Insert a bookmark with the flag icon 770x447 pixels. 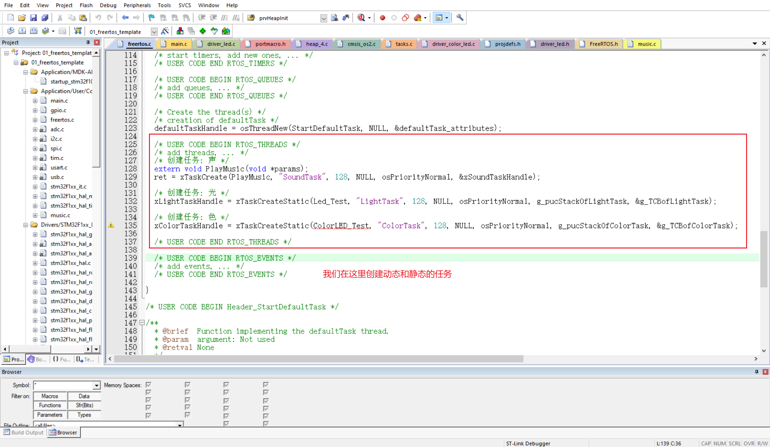tap(152, 18)
